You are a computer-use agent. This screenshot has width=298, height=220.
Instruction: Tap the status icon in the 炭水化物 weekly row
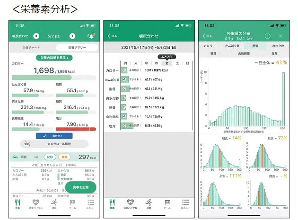(124, 98)
